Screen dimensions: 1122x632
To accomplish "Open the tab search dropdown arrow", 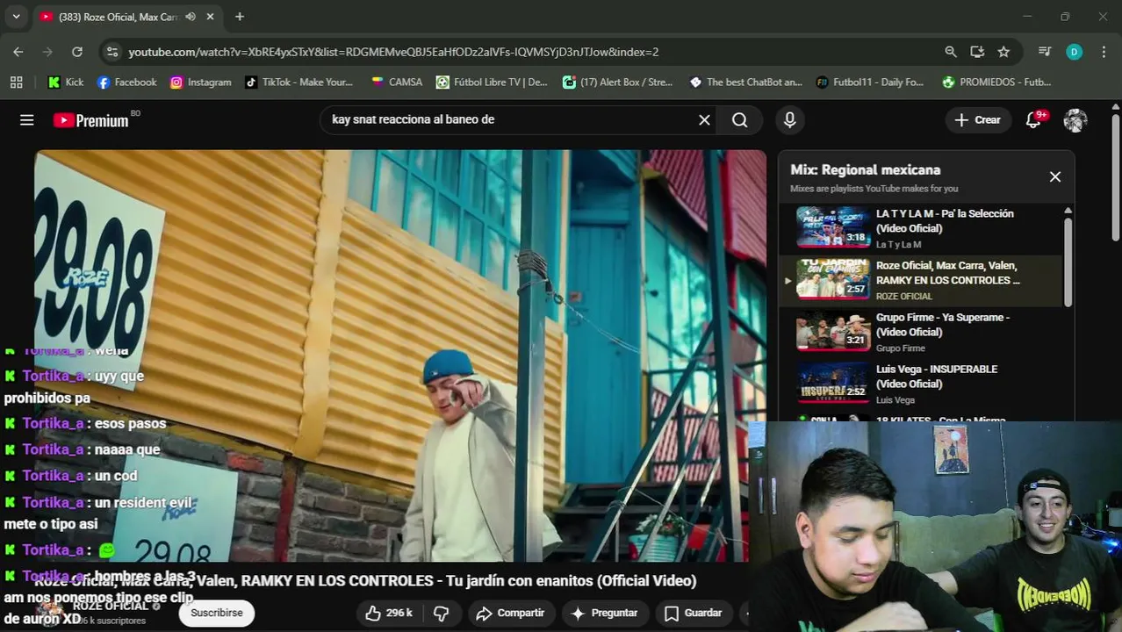I will point(16,17).
